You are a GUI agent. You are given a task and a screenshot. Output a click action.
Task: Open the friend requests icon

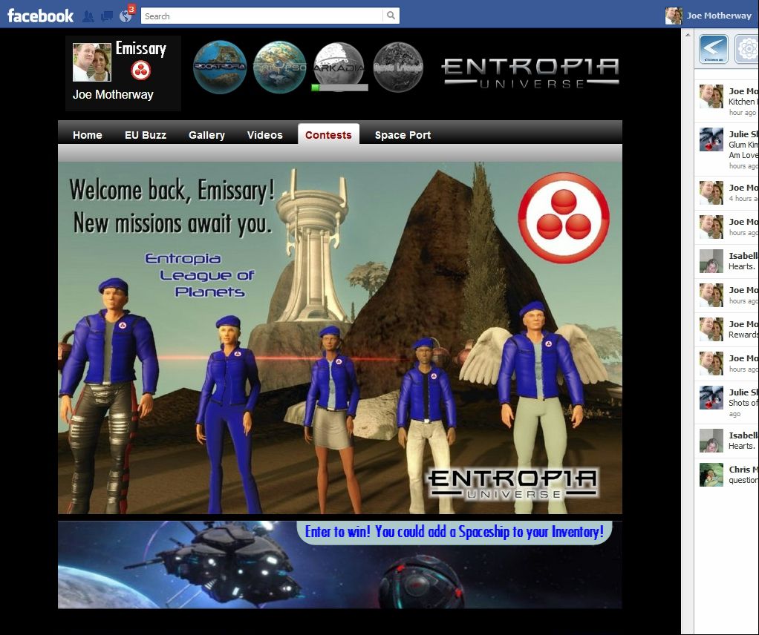88,16
